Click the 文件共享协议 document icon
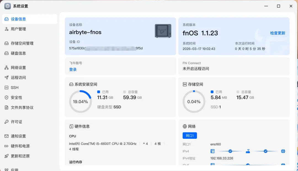 pos(6,107)
